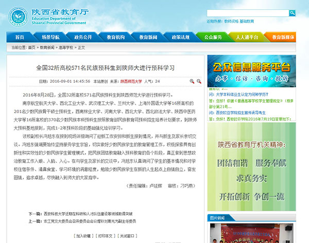Switch to the 教育新闻 navigation tab
Viewport: 309px width, 243px height.
click(146, 38)
